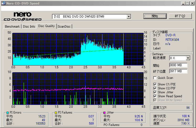
Task: Open the ScanDisc tab
Action: (64, 27)
